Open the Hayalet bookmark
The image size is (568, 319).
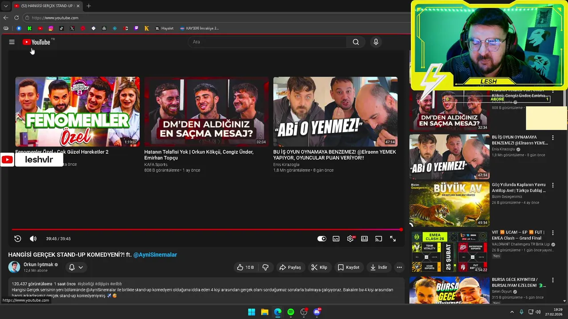click(164, 28)
